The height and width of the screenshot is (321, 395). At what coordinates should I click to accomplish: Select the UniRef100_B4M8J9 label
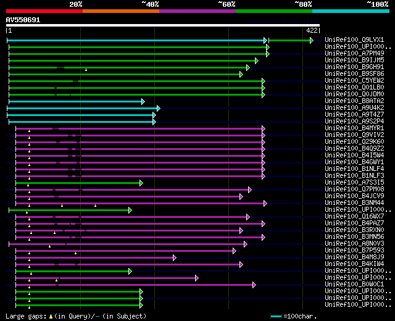(x=354, y=257)
